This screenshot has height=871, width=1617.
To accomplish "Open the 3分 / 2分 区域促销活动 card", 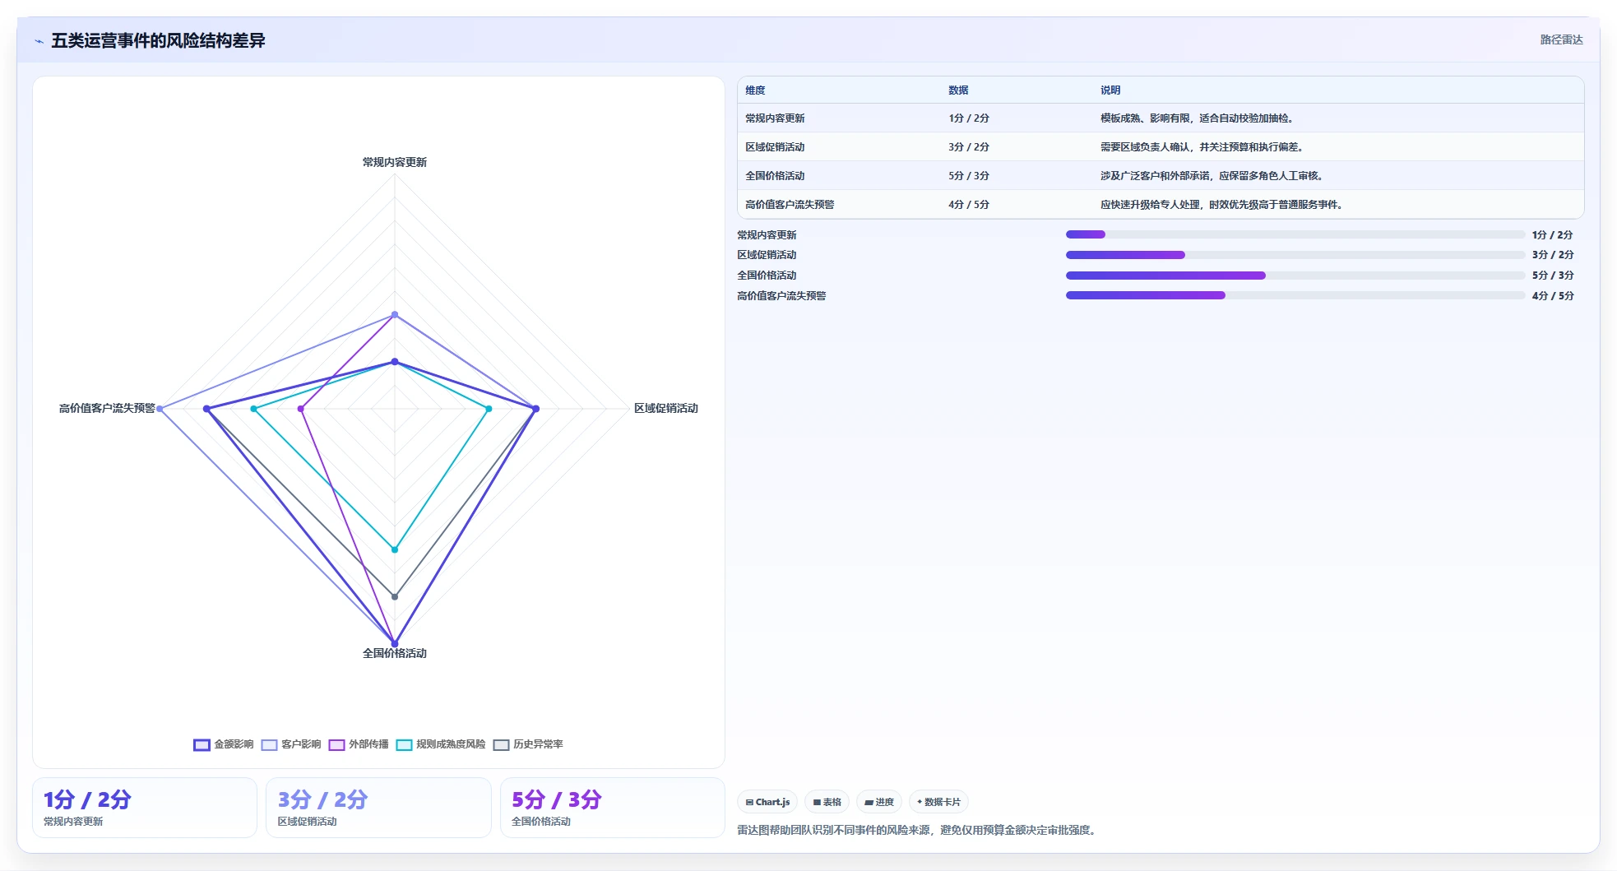I will point(378,808).
